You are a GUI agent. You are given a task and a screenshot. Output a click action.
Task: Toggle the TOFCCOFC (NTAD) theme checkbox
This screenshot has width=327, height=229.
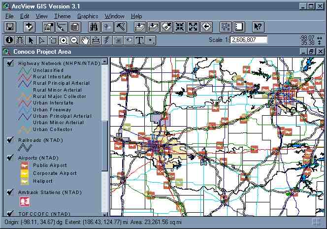pos(10,213)
